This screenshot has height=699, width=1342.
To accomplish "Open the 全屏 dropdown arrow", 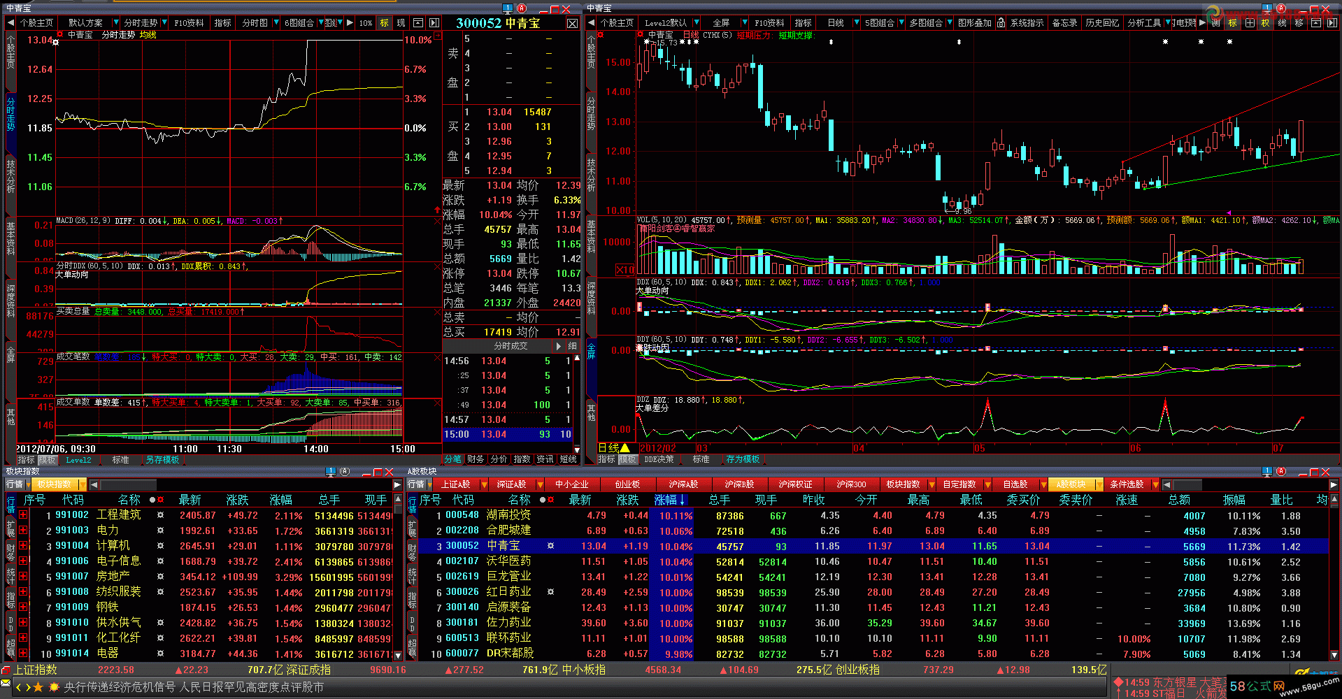I will click(x=745, y=22).
